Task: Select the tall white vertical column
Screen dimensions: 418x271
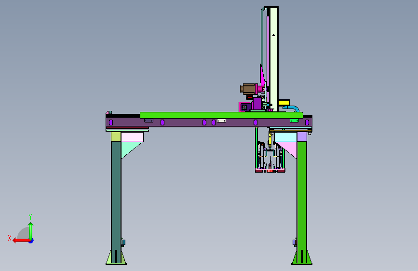Action: [x=274, y=59]
